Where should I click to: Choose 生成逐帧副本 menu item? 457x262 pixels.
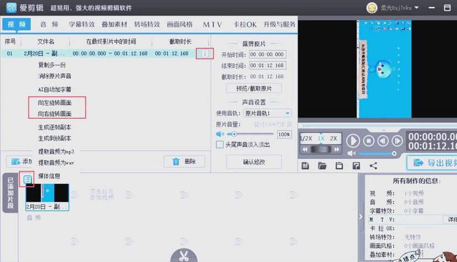(55, 127)
